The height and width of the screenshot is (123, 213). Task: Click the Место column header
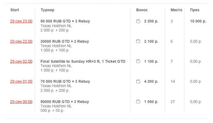click(x=176, y=10)
